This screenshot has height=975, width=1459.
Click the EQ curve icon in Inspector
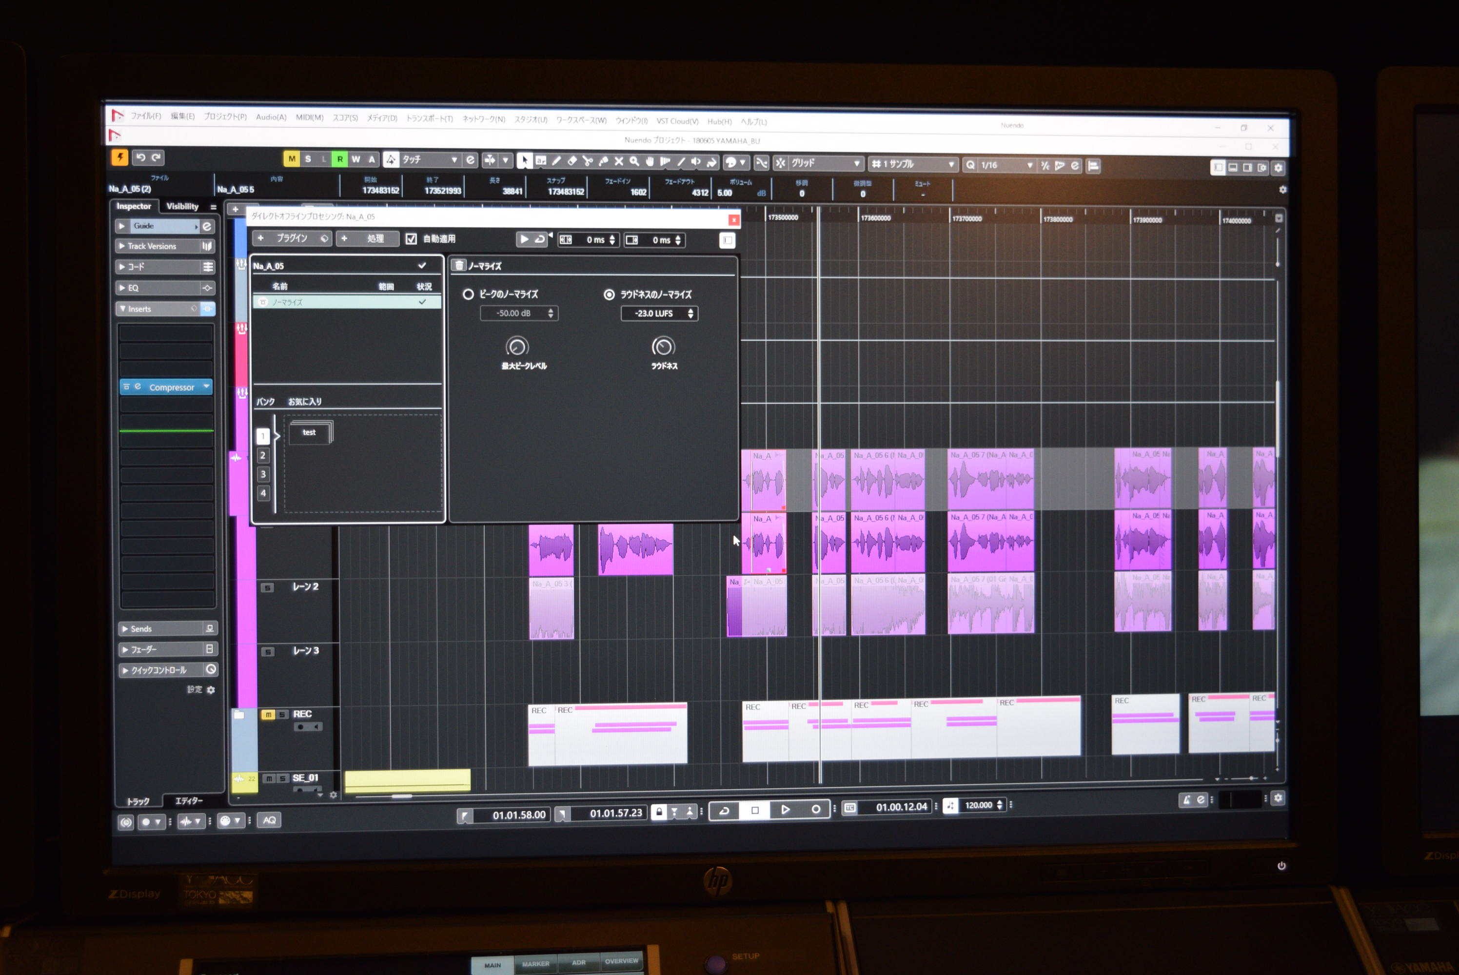coord(207,288)
